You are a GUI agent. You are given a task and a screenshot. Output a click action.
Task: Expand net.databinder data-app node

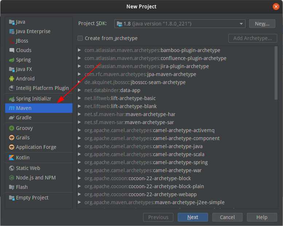(79, 90)
